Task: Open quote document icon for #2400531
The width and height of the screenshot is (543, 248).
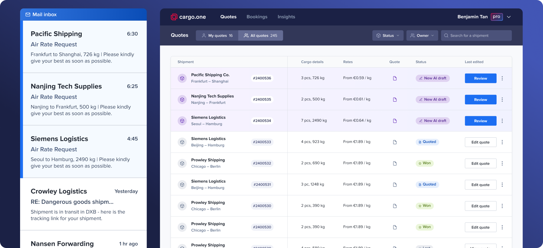Action: point(395,185)
